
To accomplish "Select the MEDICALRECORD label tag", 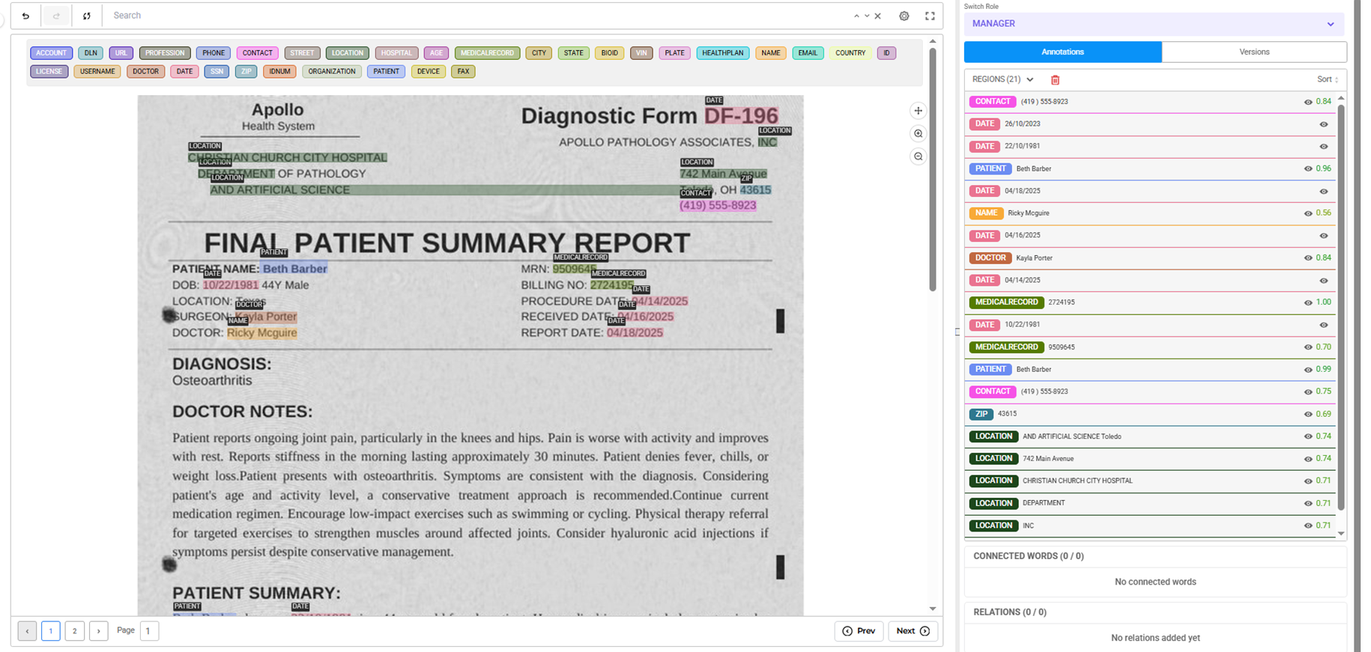I will pos(487,53).
